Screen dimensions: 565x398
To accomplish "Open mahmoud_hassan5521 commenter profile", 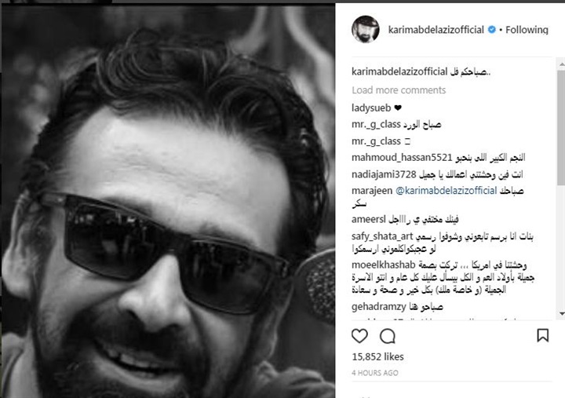I will (402, 158).
